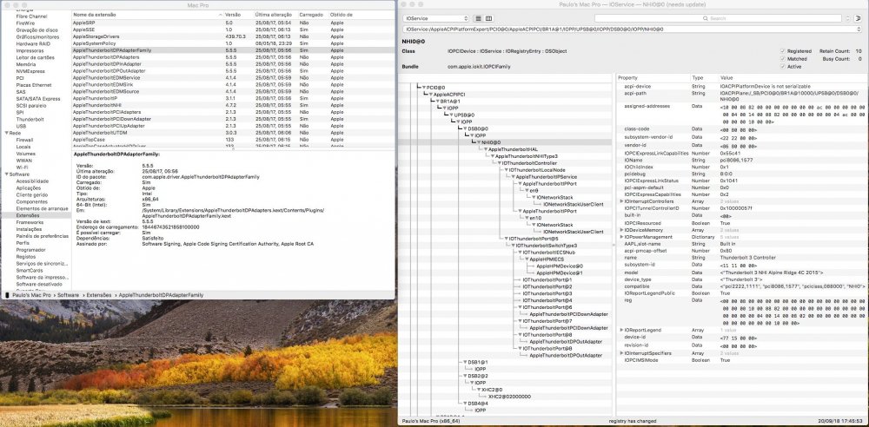Toggle the Active checkbox

[782, 67]
